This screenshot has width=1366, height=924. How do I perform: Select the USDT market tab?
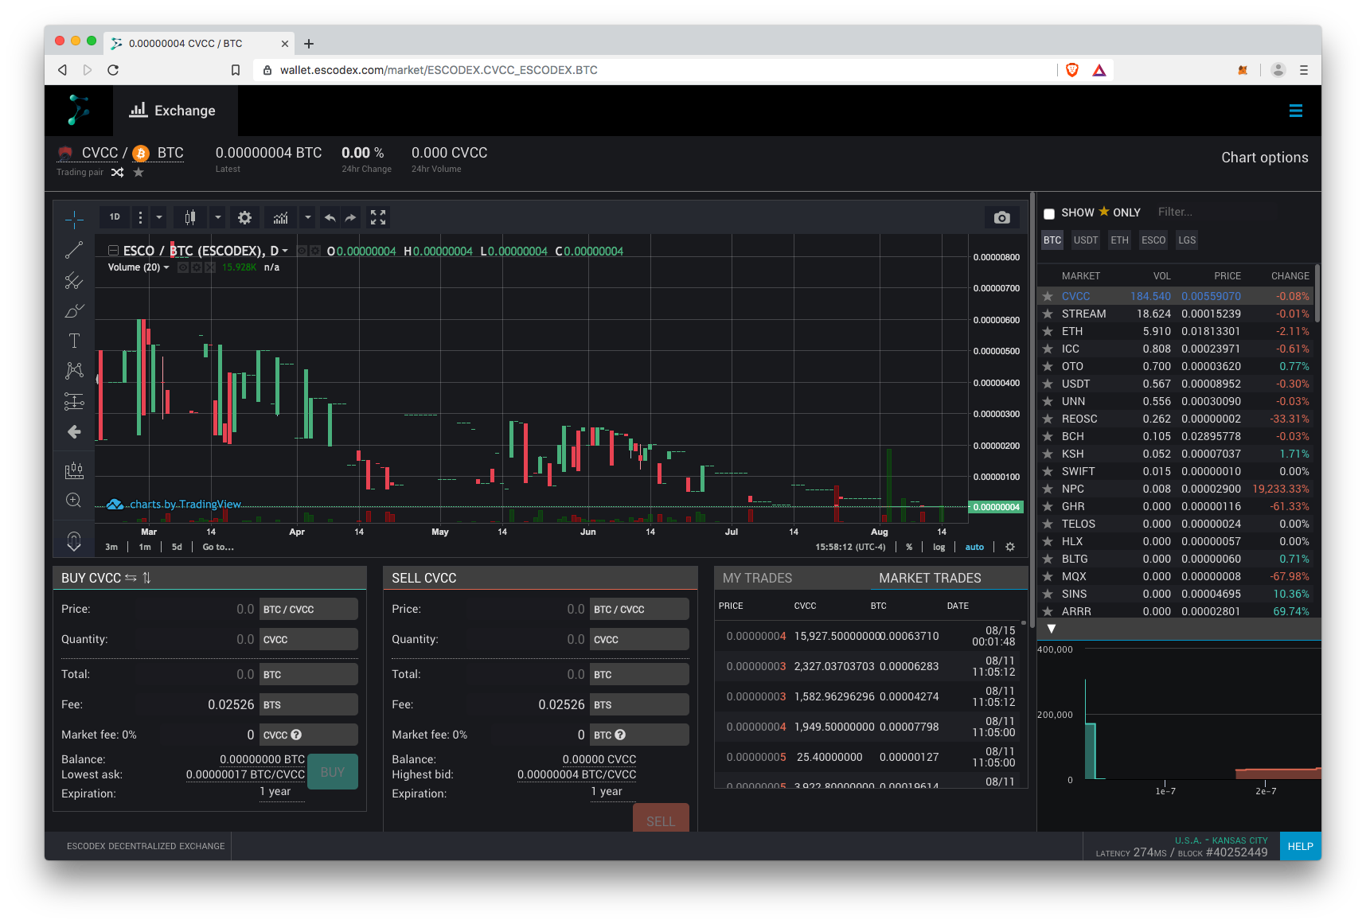[x=1085, y=240]
